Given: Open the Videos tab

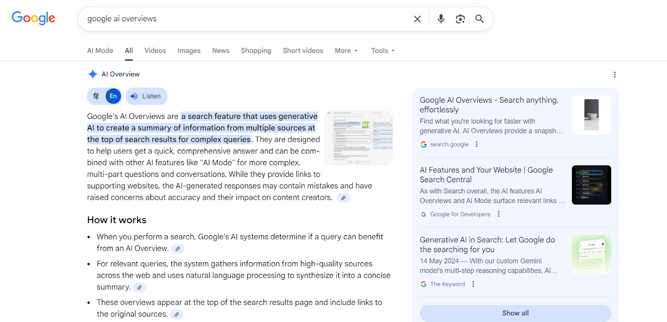Looking at the screenshot, I should tap(155, 50).
